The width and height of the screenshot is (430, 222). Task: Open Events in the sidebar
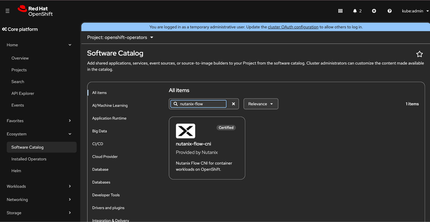coord(18,105)
